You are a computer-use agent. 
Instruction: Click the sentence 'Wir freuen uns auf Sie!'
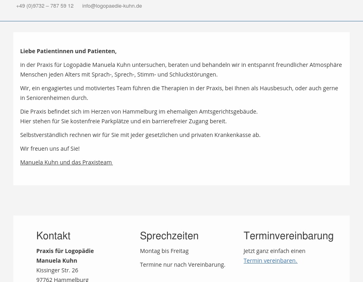pyautogui.click(x=50, y=148)
